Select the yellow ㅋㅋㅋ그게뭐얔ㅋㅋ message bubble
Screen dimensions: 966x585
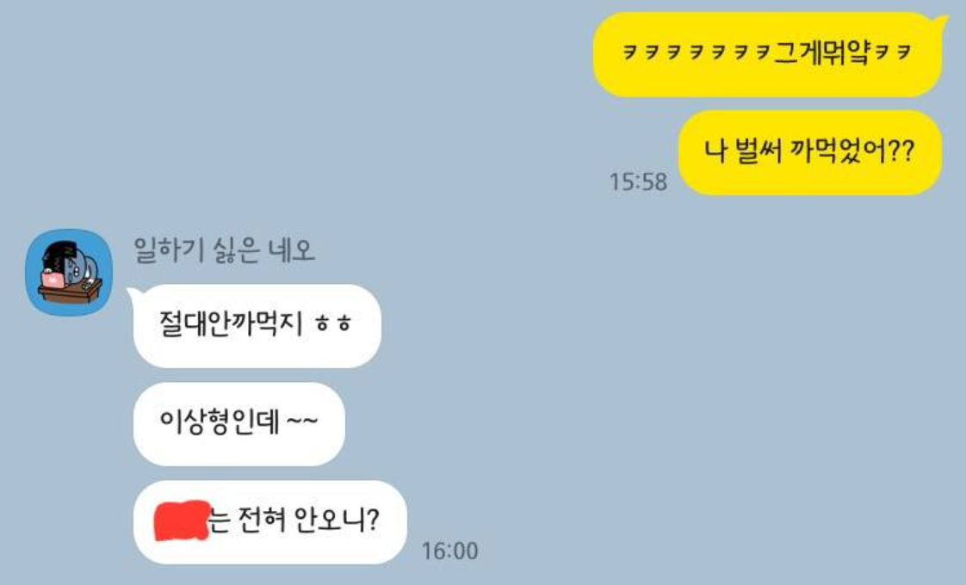tap(768, 54)
